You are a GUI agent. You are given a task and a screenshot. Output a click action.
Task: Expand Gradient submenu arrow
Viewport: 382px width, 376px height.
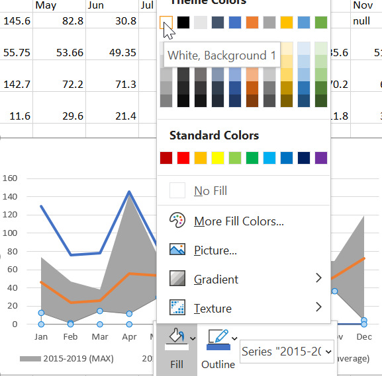coord(318,278)
